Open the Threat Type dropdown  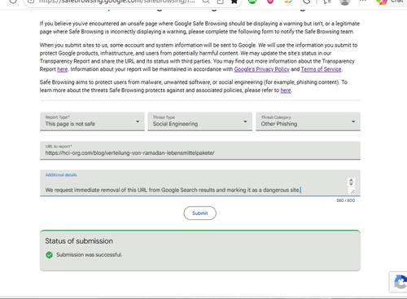(199, 121)
